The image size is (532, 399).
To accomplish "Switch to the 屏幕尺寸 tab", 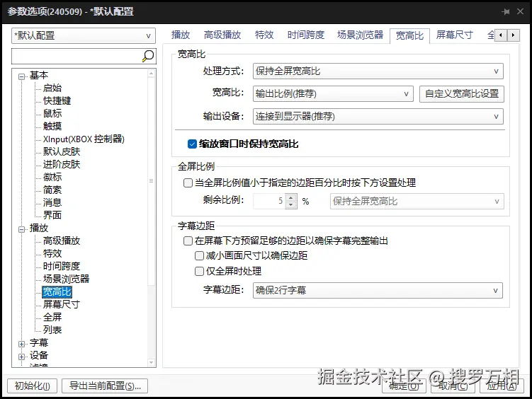I will [x=454, y=35].
